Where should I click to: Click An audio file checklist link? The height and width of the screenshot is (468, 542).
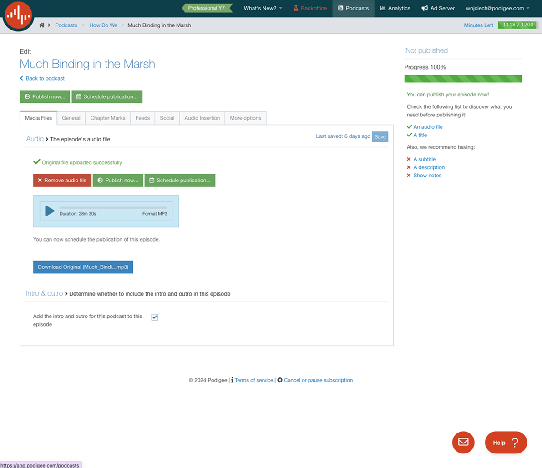tap(428, 127)
